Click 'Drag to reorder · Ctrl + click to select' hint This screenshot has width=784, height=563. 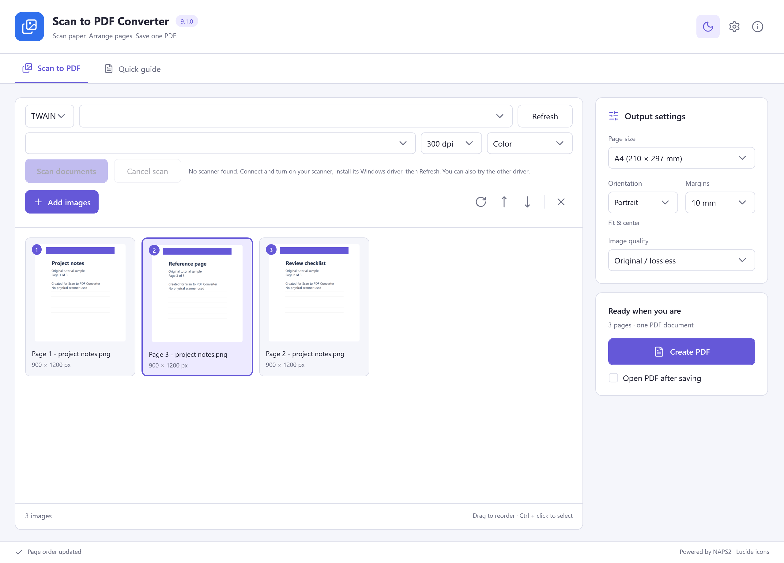click(522, 516)
